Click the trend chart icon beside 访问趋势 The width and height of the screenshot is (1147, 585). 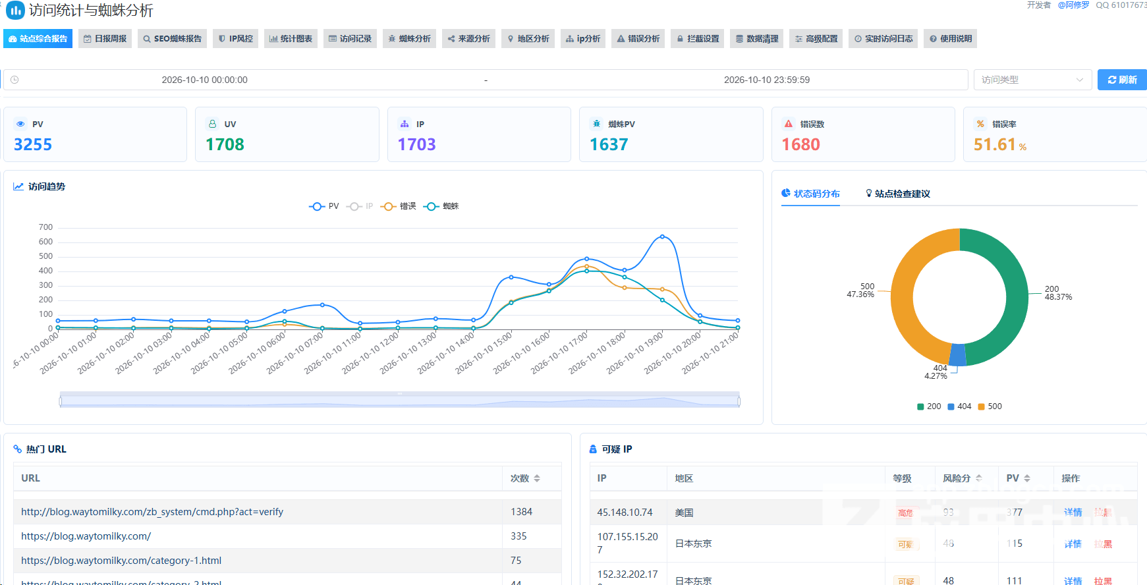click(18, 186)
